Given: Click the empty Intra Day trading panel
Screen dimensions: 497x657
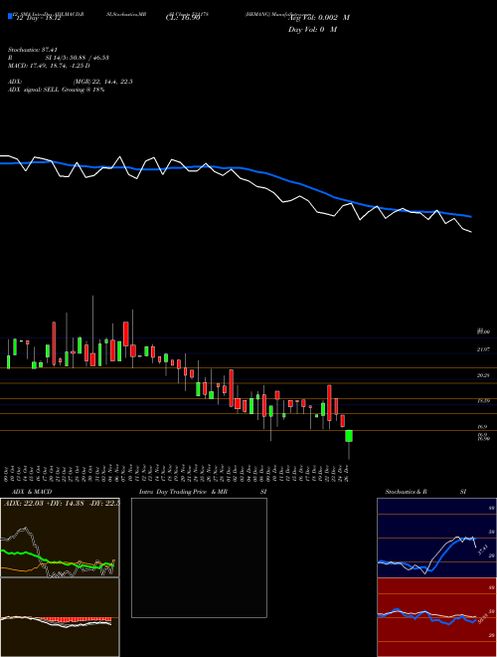Looking at the screenshot, I should [199, 557].
